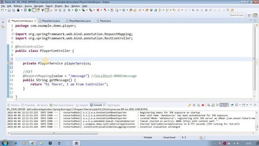Click the console Terminate red square icon
Screen dimensions: 259x146
click(x=203, y=105)
